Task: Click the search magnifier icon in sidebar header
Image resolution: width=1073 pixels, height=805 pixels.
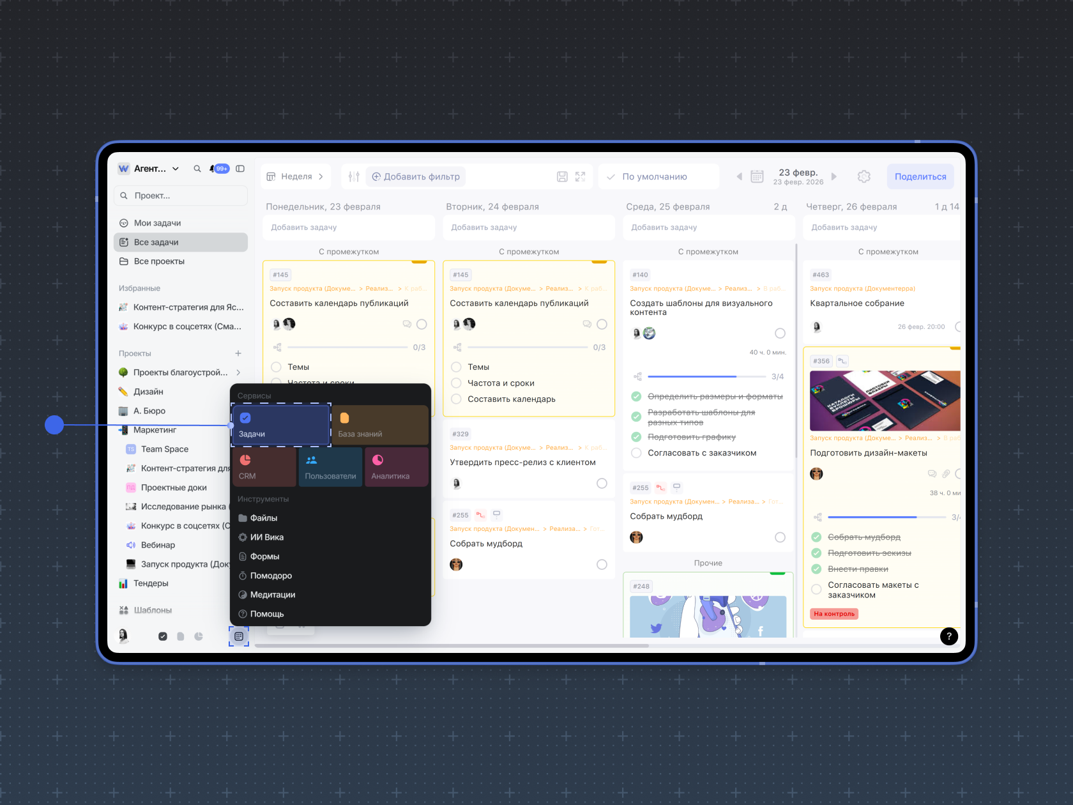Action: (197, 169)
